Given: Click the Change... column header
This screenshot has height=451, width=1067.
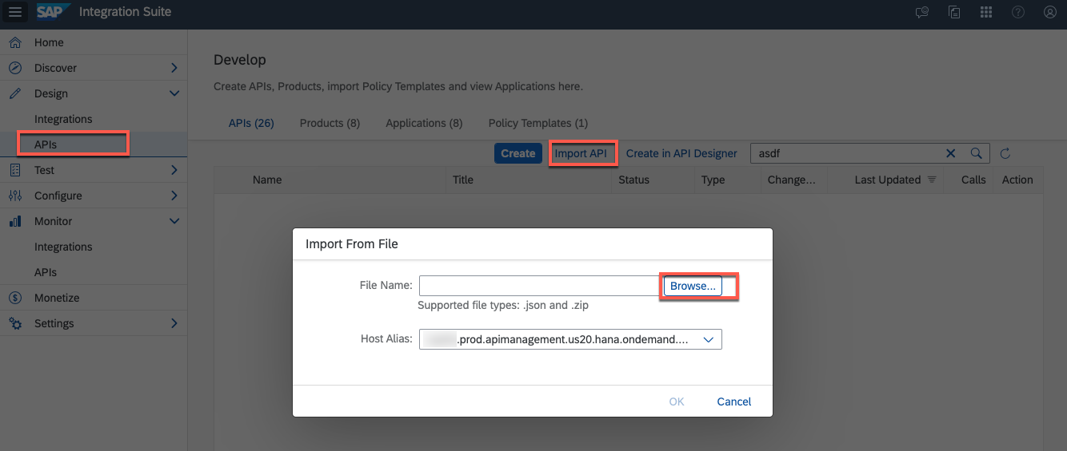Looking at the screenshot, I should (792, 180).
